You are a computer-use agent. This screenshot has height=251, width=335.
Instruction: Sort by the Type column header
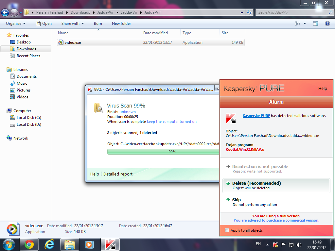pyautogui.click(x=200, y=33)
